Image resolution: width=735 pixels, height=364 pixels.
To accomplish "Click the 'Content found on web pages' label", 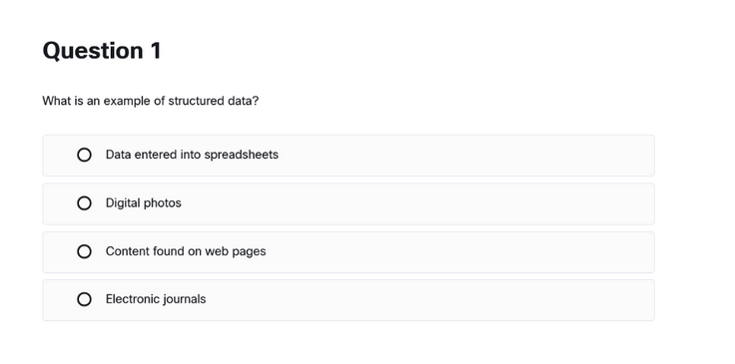I will click(186, 251).
